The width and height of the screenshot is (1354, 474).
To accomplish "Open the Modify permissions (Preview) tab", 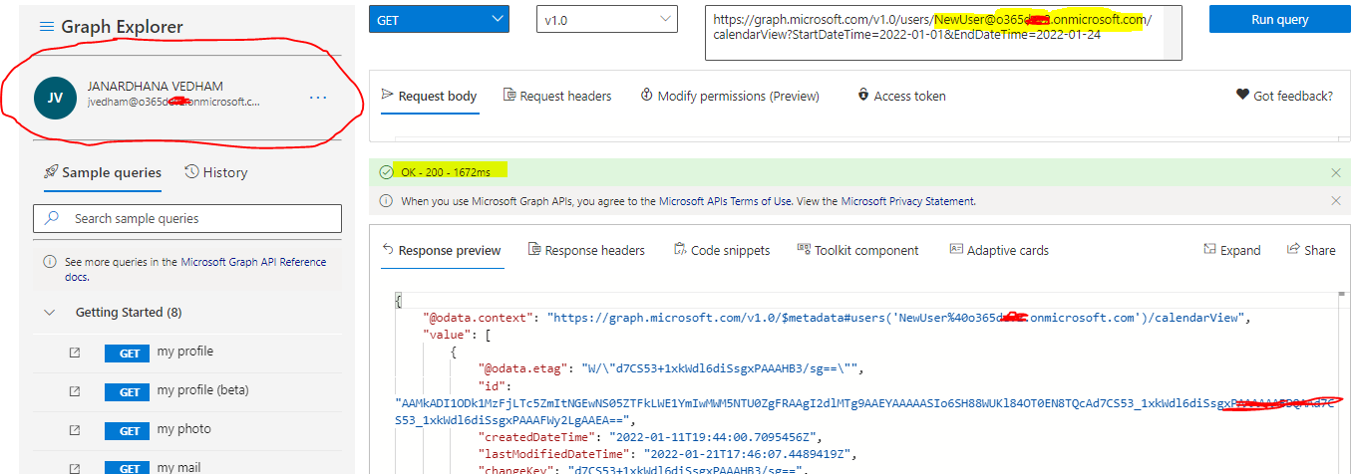I will point(729,96).
